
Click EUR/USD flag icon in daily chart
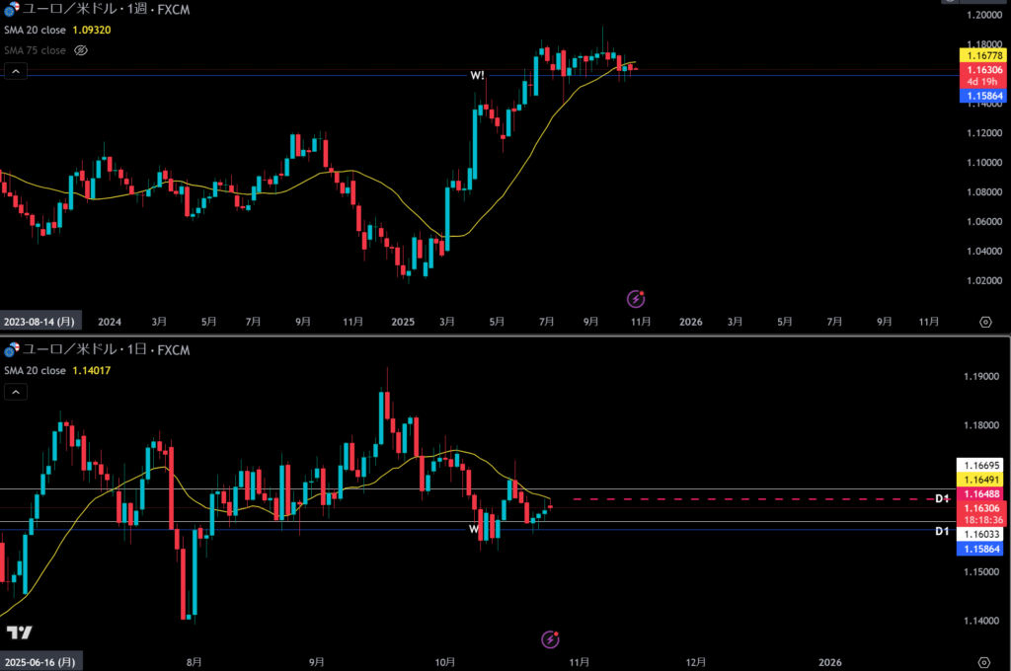point(11,350)
